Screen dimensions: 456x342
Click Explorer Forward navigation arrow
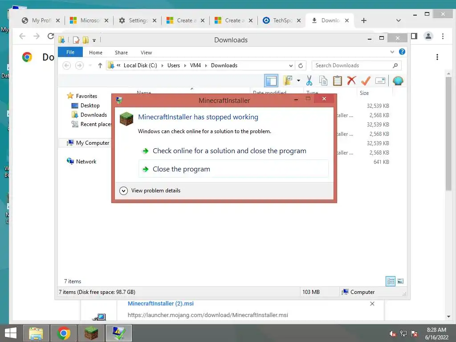click(x=79, y=65)
